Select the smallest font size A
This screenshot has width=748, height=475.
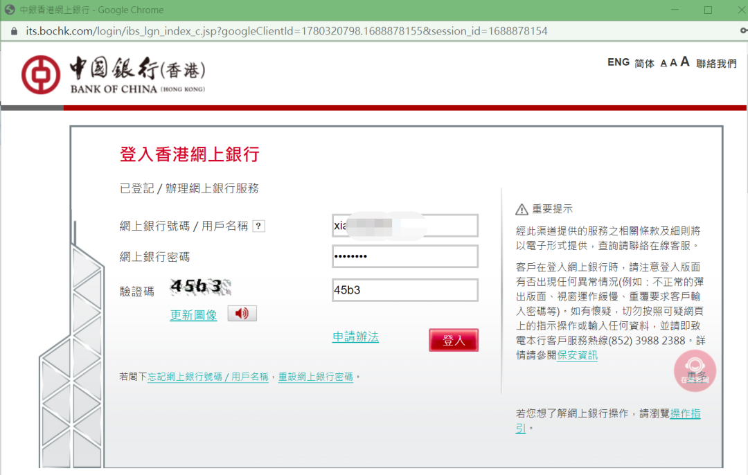coord(664,64)
